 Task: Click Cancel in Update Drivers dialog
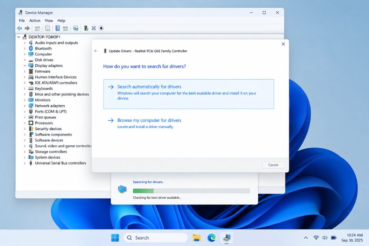coord(273,165)
